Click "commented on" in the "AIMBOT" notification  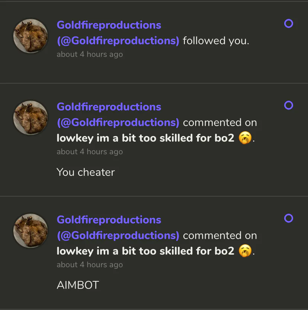point(220,235)
